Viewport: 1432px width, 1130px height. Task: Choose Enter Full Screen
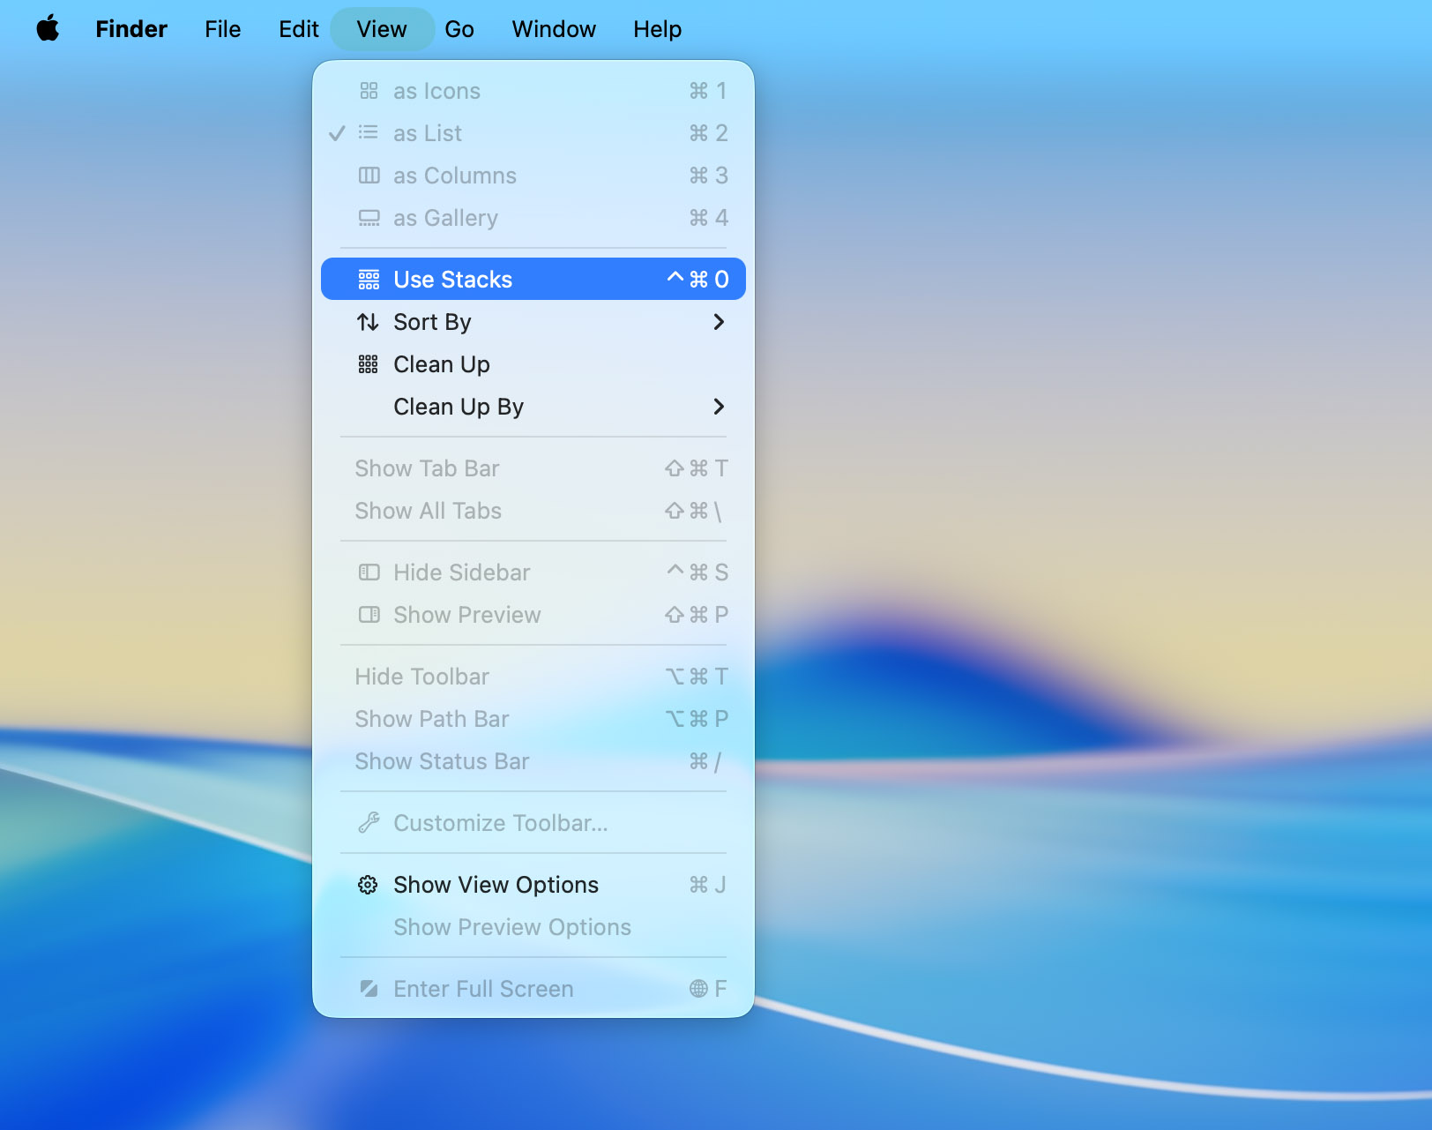482,989
